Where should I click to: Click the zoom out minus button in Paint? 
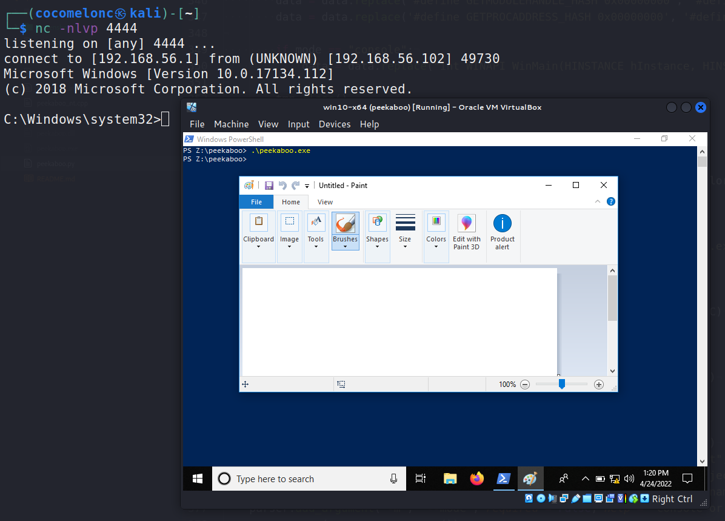tap(525, 385)
